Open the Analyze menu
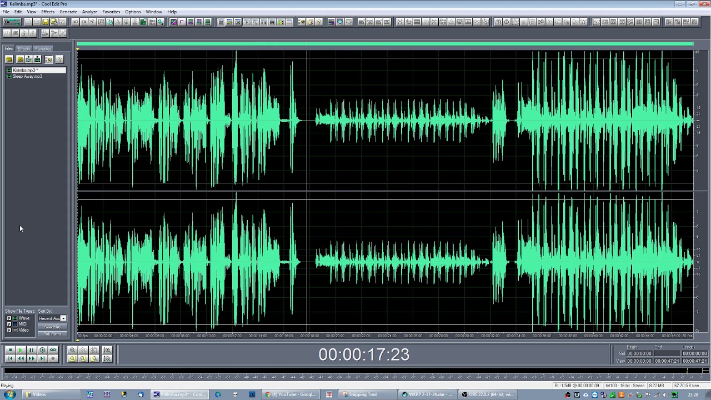This screenshot has width=711, height=400. [x=89, y=12]
